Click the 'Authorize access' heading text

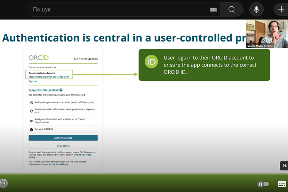tap(85, 59)
